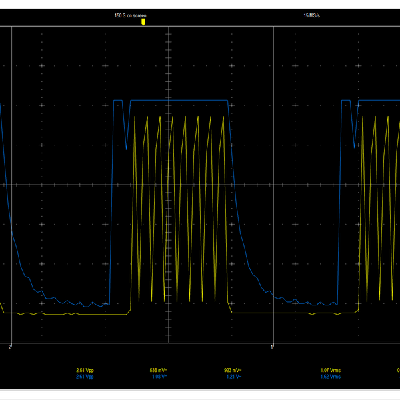This screenshot has height=400, width=400.
Task: Click the blue 1.08 V= DC reading
Action: 160,377
